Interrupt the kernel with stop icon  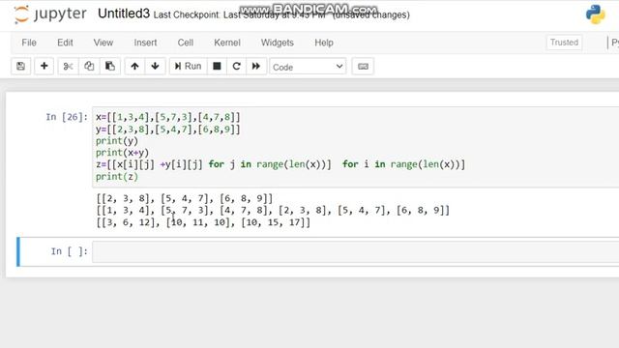point(217,67)
